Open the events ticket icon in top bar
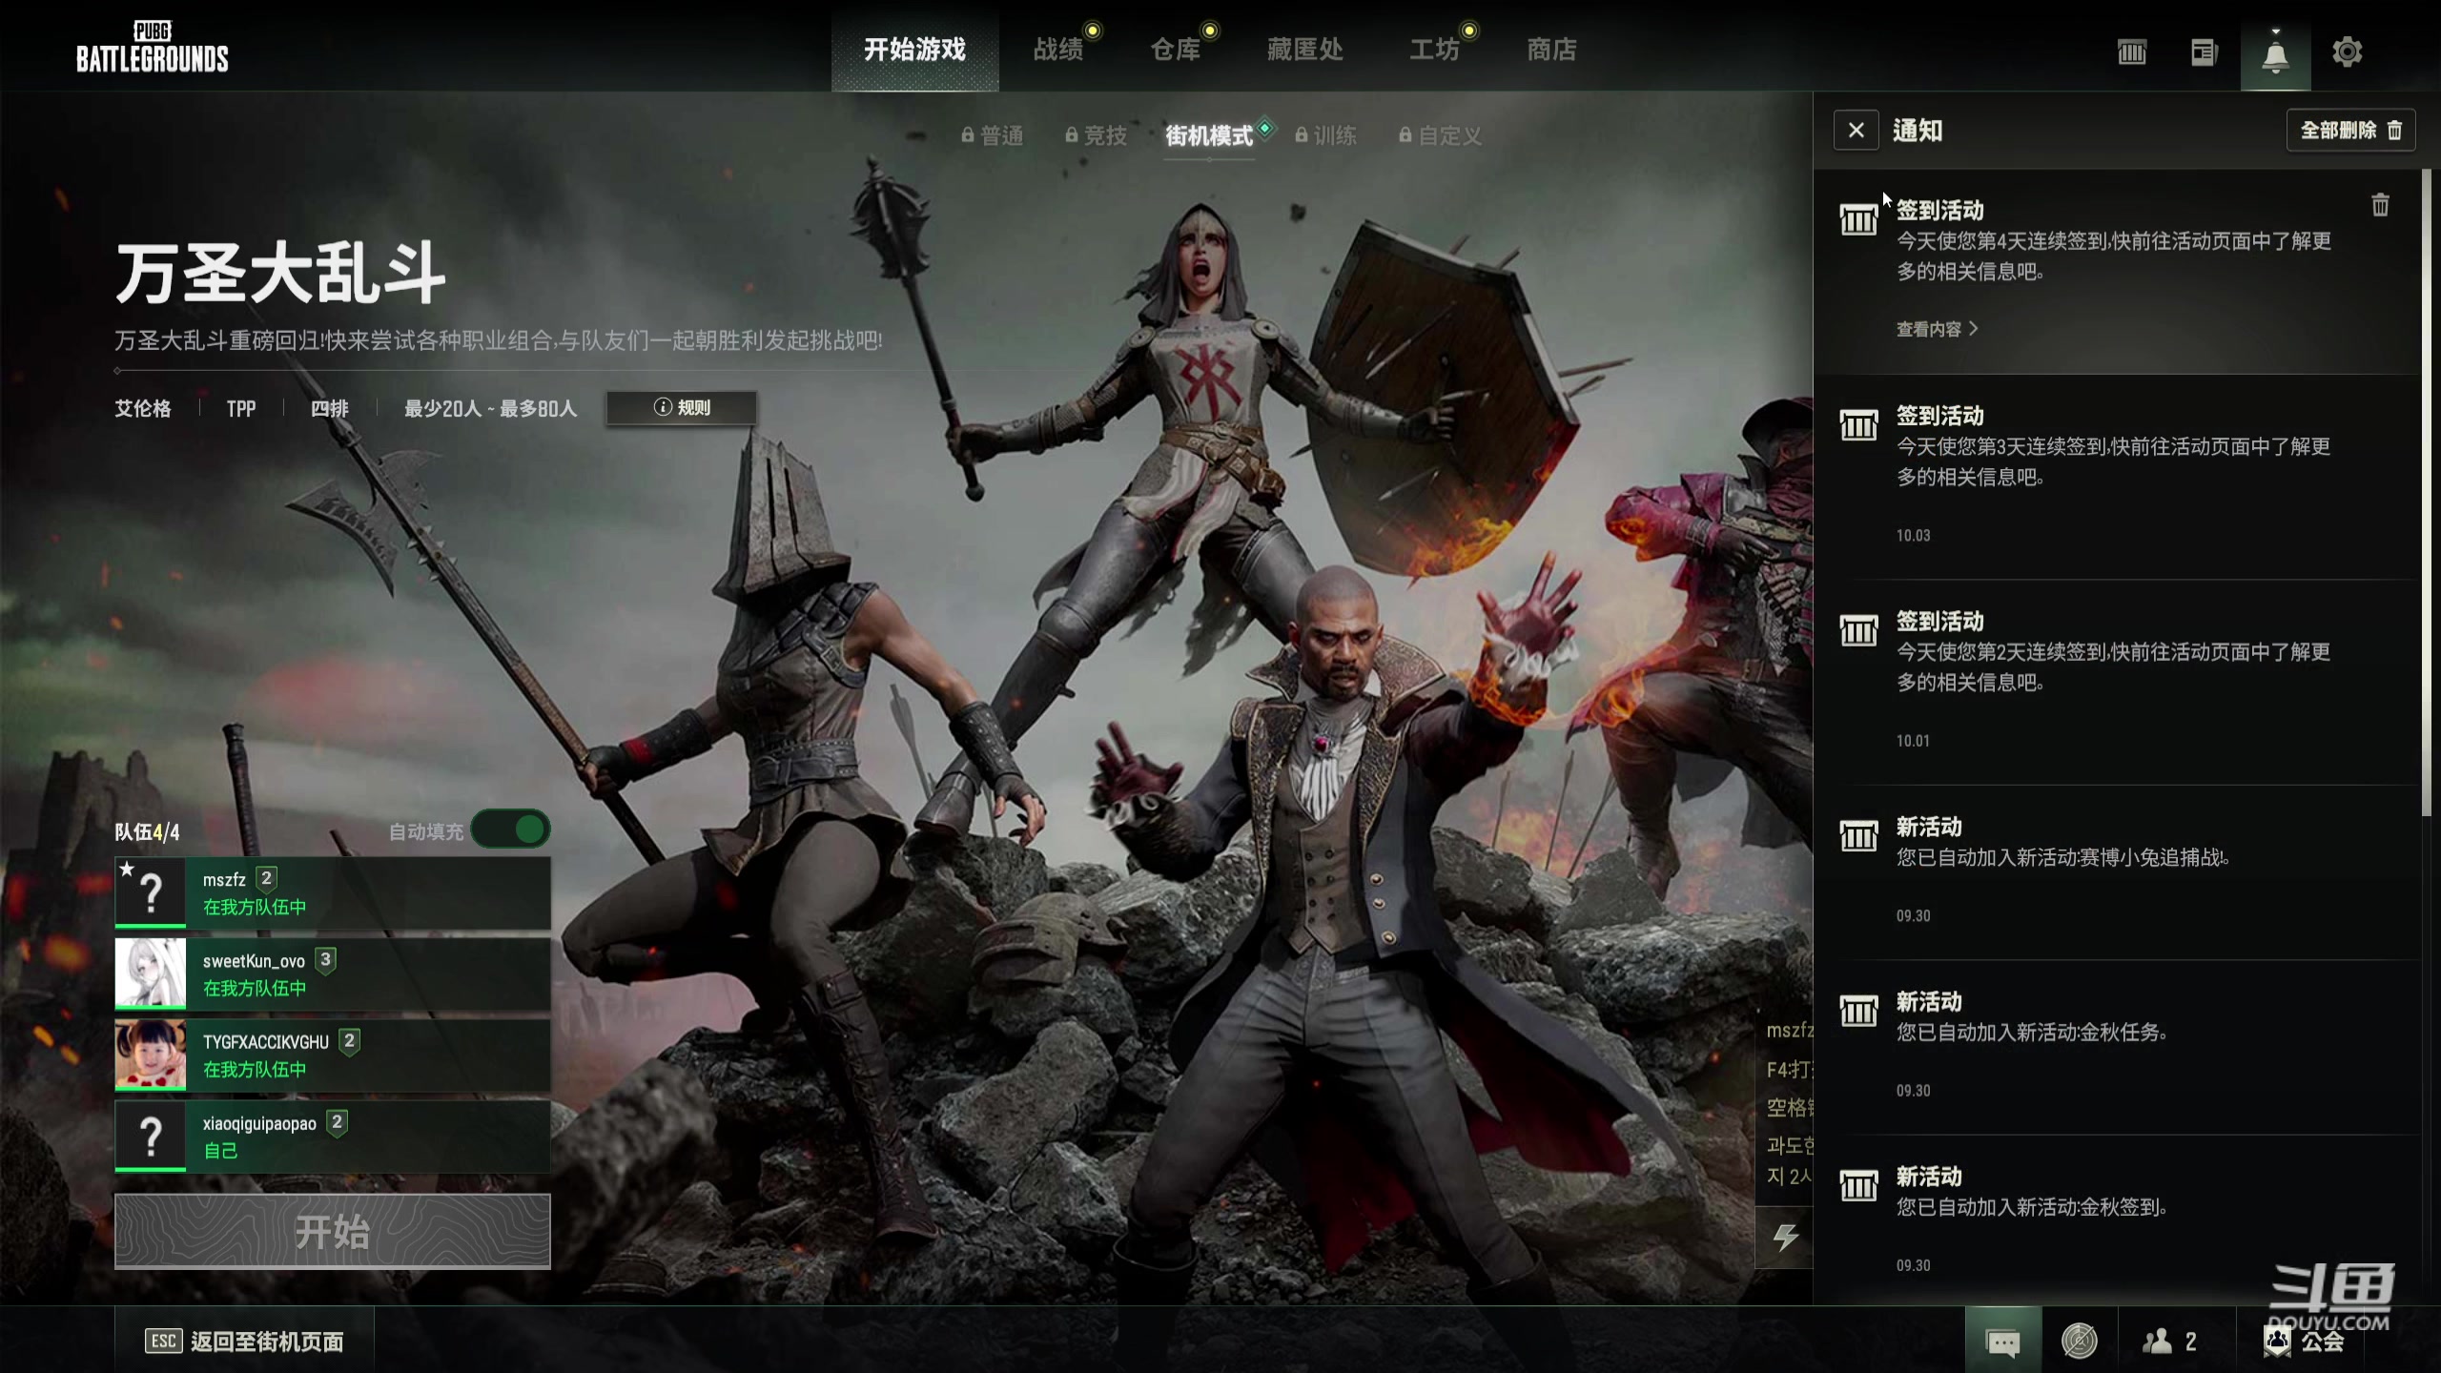 (x=2132, y=51)
